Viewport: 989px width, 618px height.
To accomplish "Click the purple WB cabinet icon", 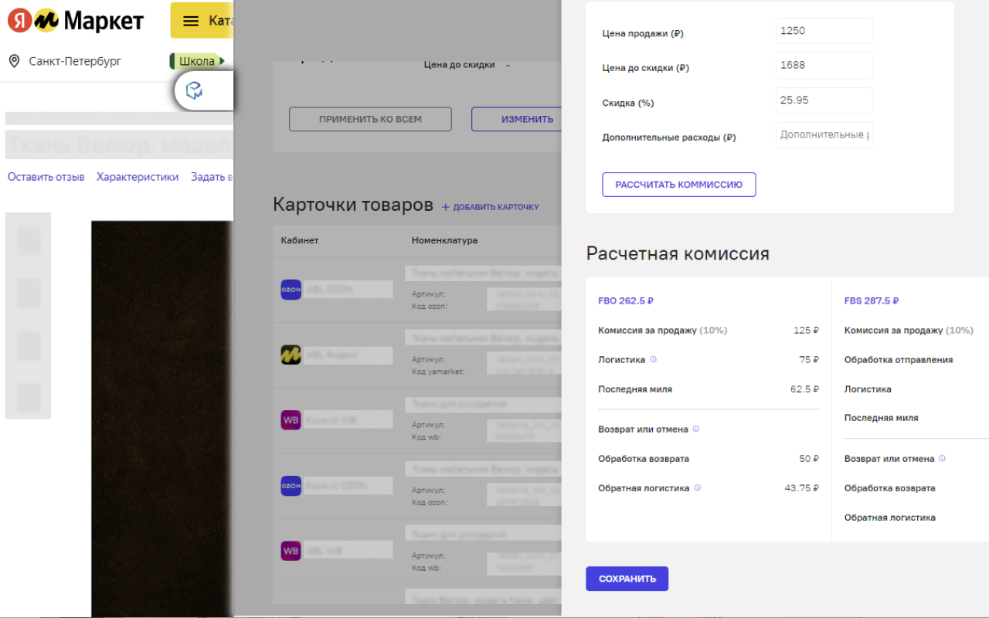I will click(290, 419).
